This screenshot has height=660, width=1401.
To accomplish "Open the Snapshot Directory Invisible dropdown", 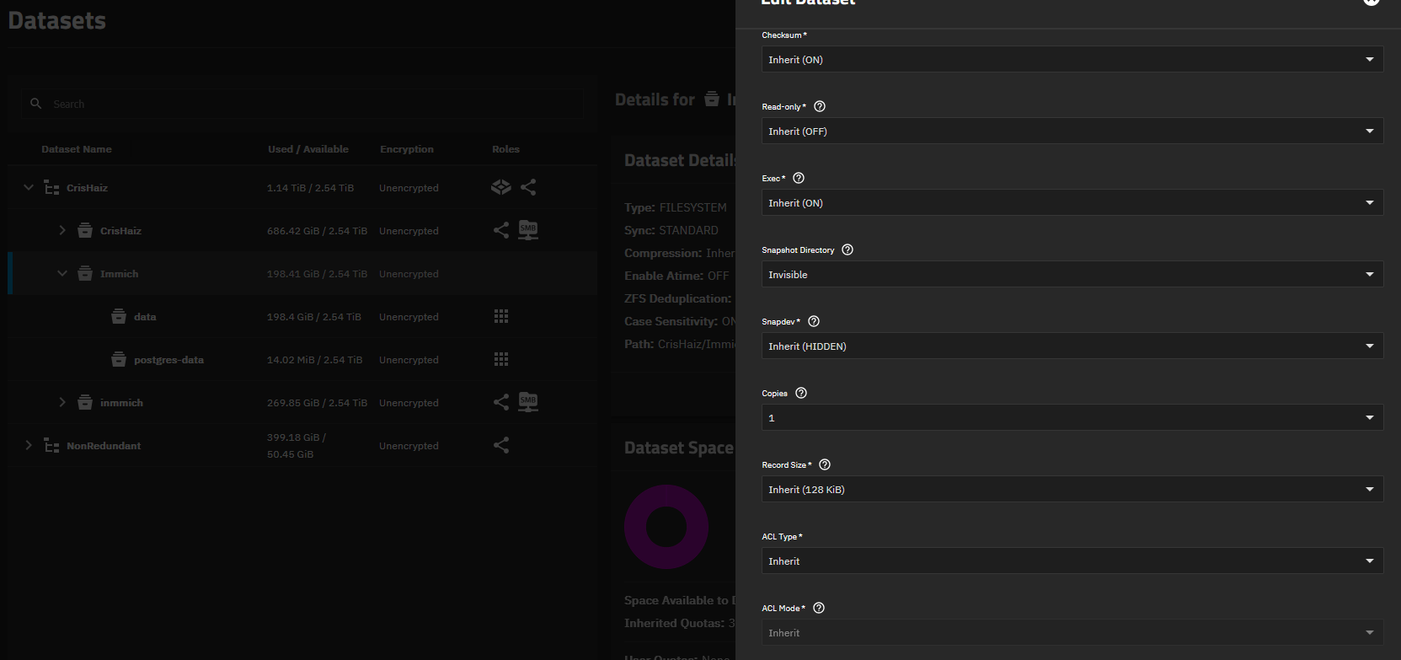I will click(1072, 275).
